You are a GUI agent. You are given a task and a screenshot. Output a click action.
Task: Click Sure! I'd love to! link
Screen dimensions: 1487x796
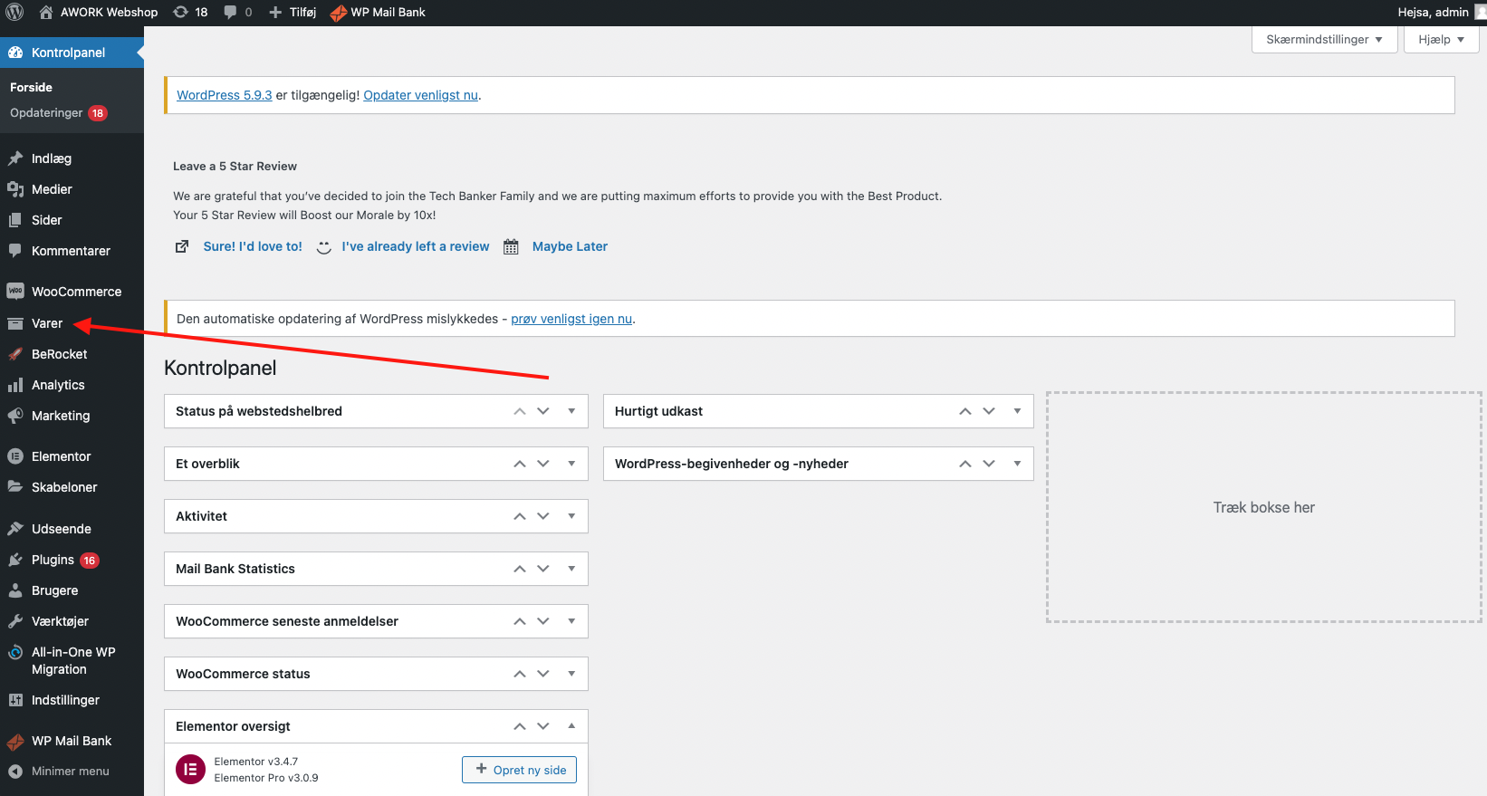253,246
